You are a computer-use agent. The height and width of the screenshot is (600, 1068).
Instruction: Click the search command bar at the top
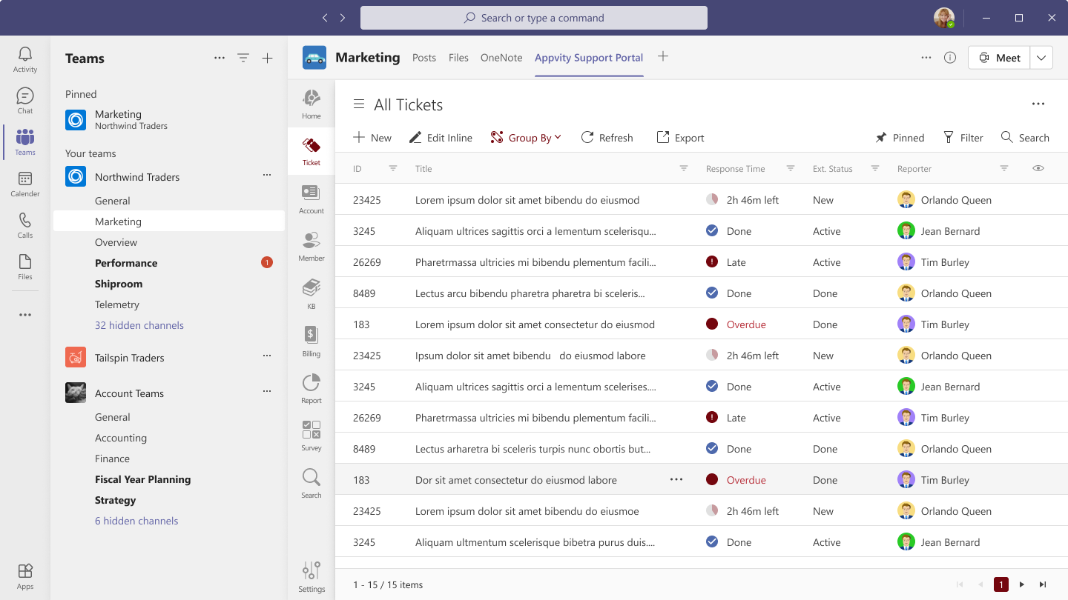(533, 17)
